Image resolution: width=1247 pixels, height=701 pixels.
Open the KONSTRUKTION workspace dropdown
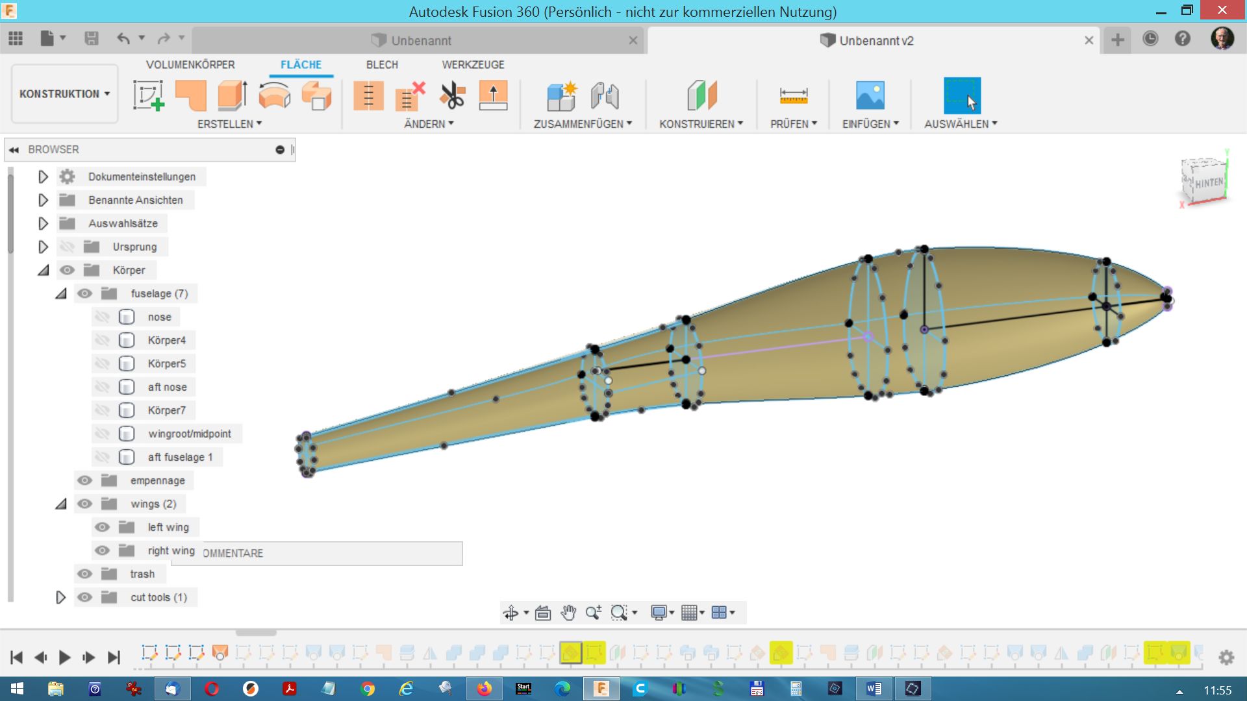click(x=64, y=94)
